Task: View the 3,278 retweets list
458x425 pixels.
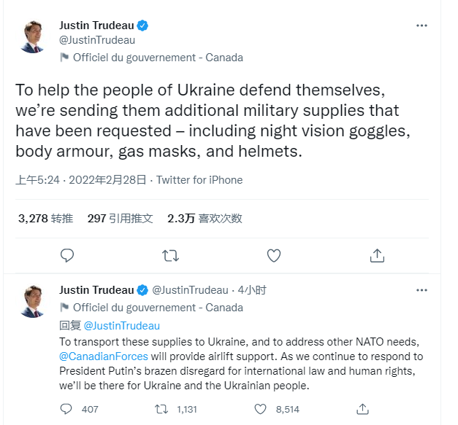Action: pos(45,218)
